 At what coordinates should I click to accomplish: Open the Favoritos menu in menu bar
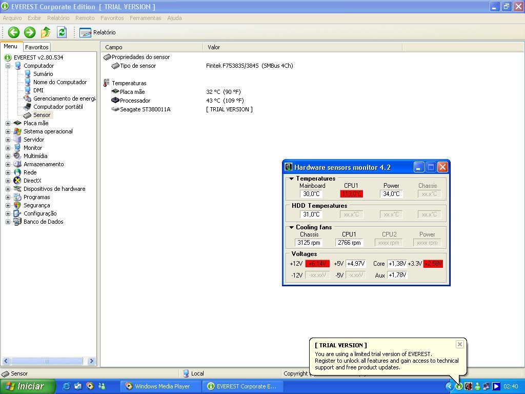pyautogui.click(x=112, y=18)
